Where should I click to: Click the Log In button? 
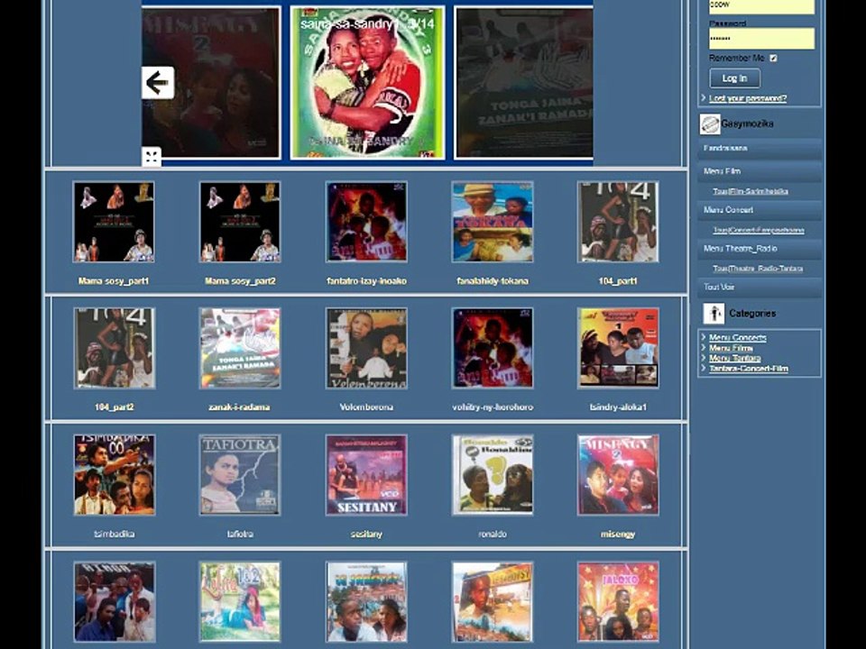tap(734, 78)
